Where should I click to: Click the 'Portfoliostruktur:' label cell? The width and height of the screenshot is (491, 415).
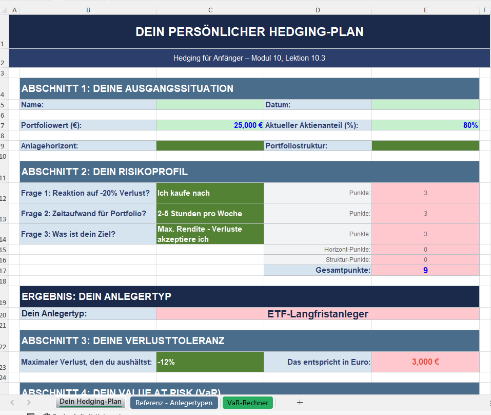click(318, 146)
